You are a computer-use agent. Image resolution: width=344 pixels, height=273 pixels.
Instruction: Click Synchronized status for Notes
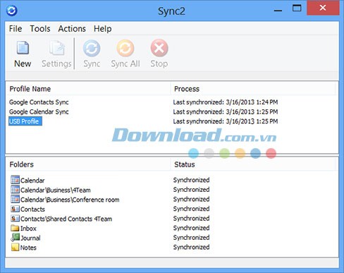click(191, 248)
